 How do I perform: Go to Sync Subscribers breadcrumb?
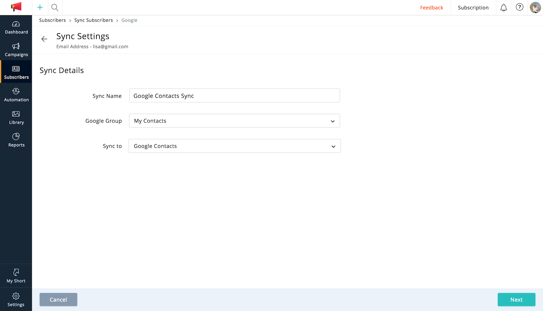(93, 20)
